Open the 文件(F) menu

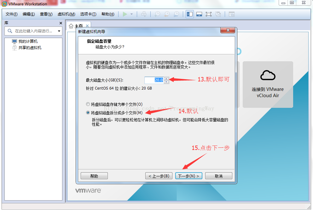[x=12, y=14]
